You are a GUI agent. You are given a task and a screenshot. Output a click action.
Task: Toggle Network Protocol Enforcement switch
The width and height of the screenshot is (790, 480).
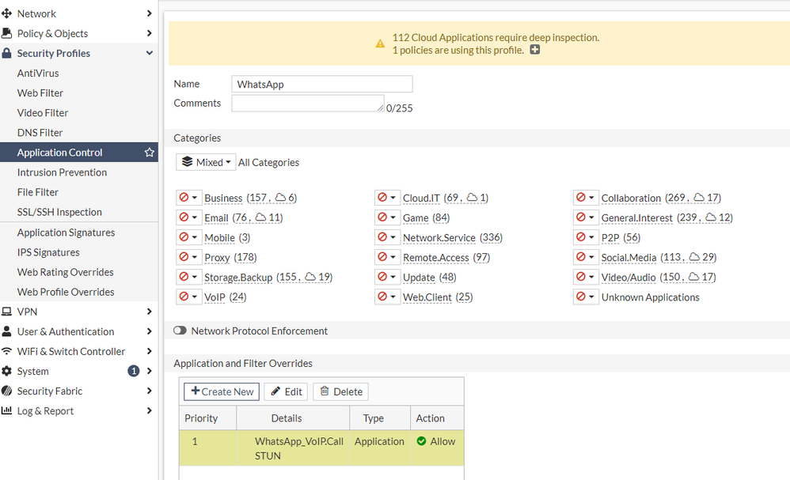click(180, 331)
